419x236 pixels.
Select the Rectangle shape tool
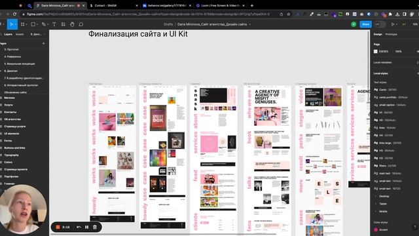(33, 24)
